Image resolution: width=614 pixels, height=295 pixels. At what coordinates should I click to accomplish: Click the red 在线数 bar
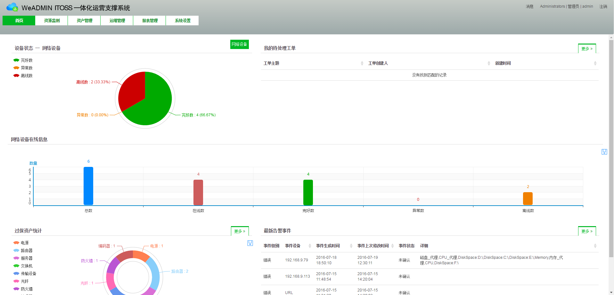pos(198,192)
